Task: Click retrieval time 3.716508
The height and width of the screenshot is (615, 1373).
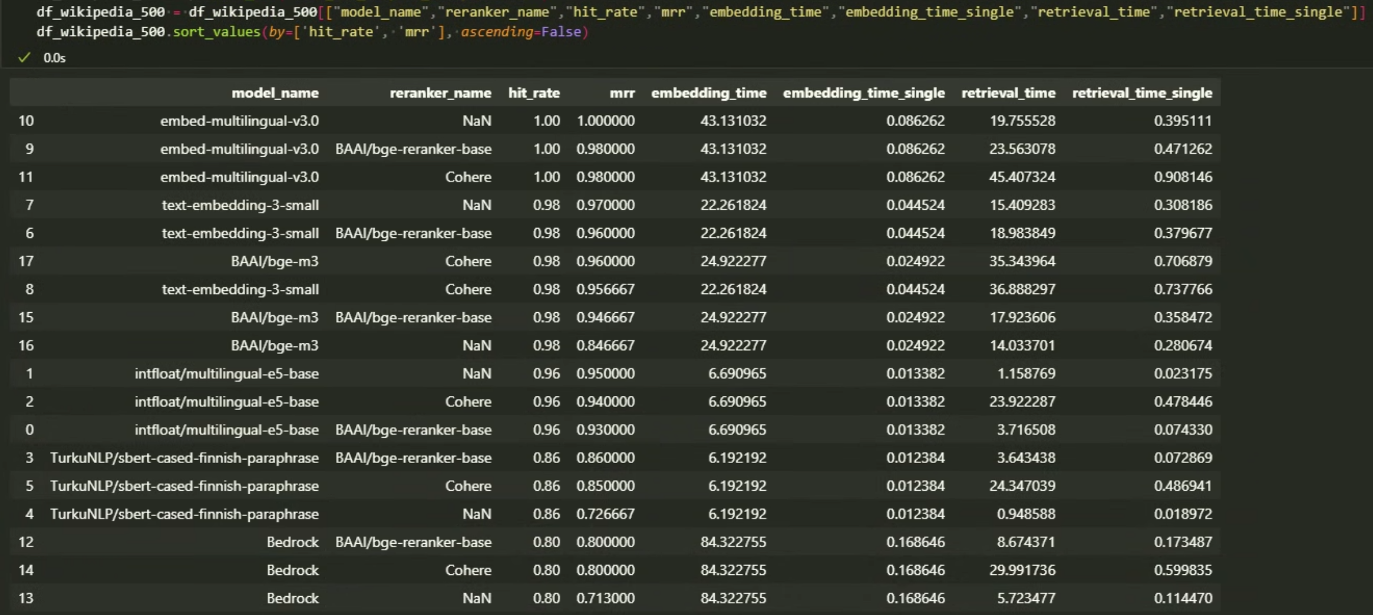Action: click(1026, 430)
